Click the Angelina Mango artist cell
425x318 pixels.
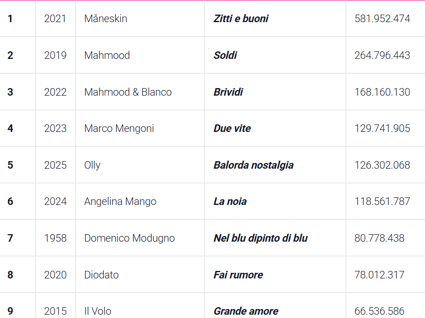(x=120, y=202)
